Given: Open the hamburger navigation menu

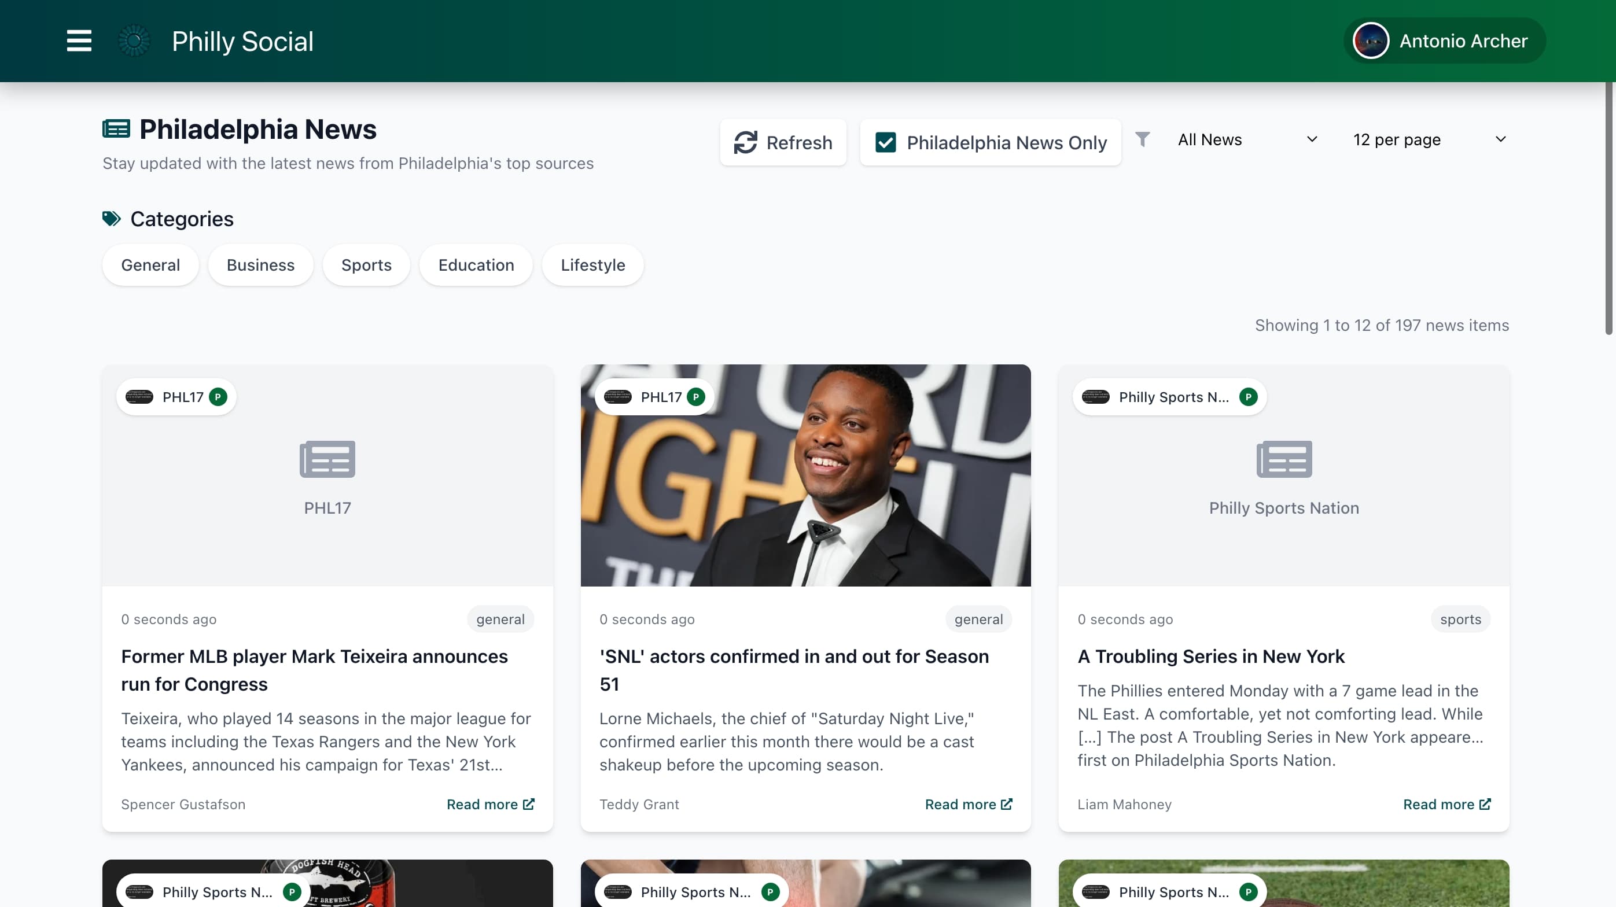Looking at the screenshot, I should 79,40.
